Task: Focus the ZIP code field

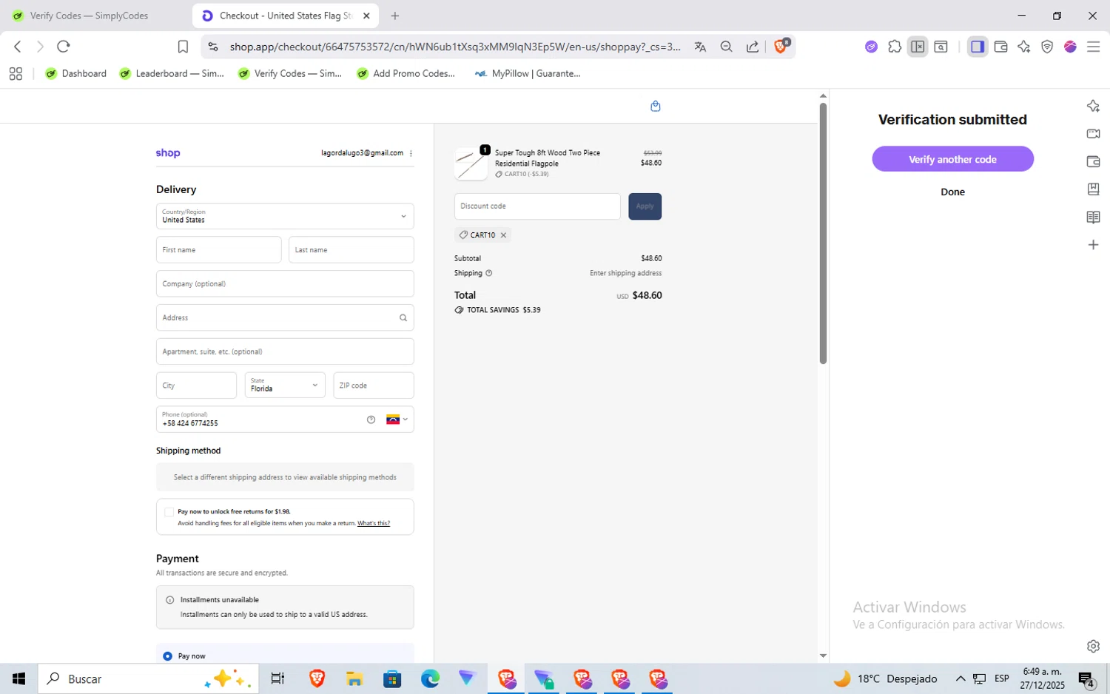Action: coord(374,385)
